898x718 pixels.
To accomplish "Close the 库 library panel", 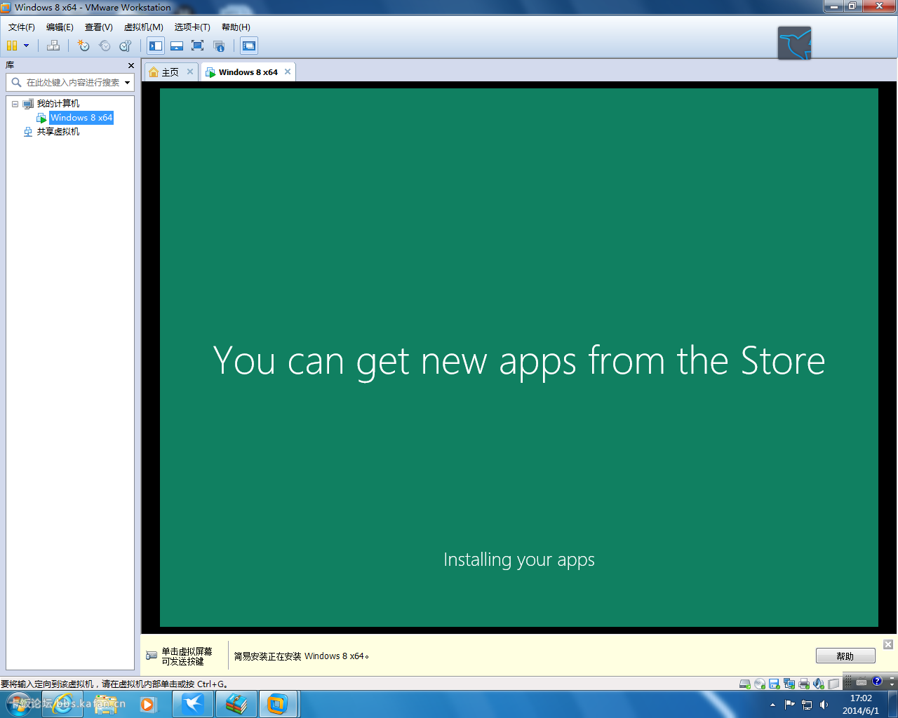I will click(131, 65).
